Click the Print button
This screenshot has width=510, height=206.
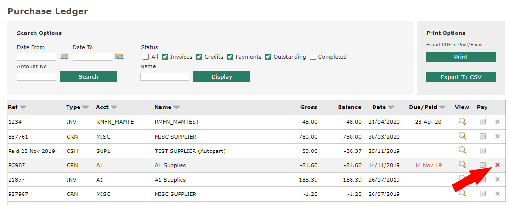[x=461, y=57]
